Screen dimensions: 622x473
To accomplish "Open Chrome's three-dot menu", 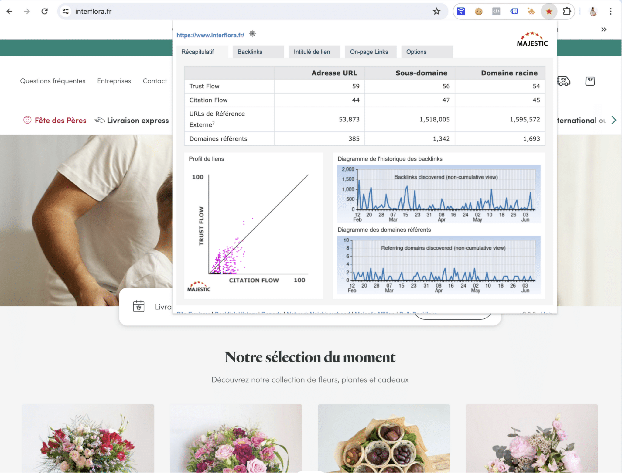I will (x=610, y=12).
